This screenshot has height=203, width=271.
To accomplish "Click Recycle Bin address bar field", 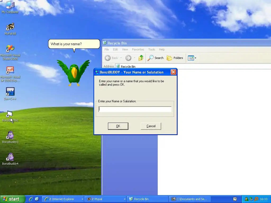I will tap(193, 66).
